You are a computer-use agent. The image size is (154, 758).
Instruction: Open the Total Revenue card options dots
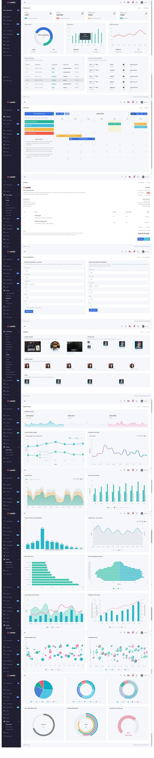click(x=147, y=24)
